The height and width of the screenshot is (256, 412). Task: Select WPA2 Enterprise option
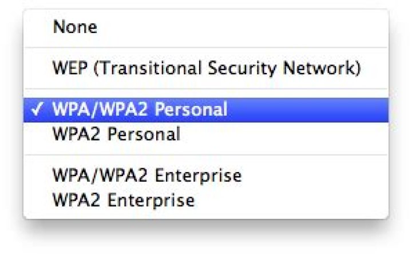click(x=123, y=200)
